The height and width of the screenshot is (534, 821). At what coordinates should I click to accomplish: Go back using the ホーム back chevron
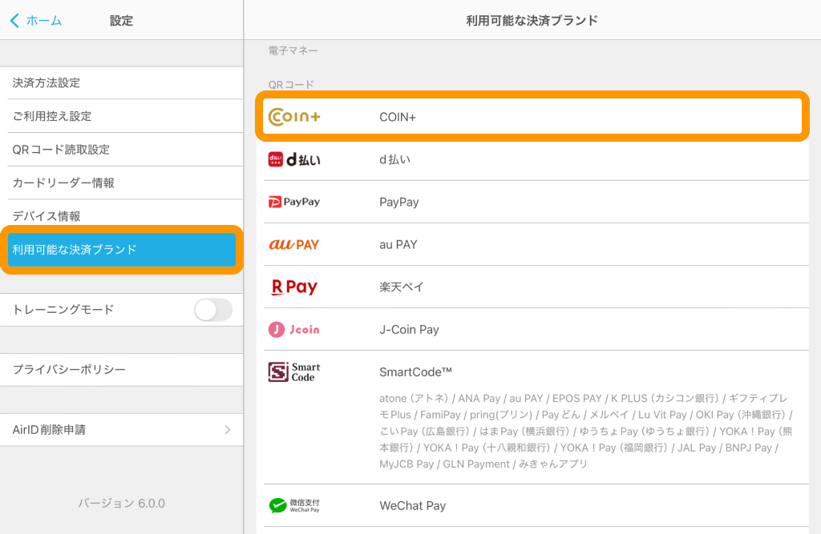pos(15,21)
